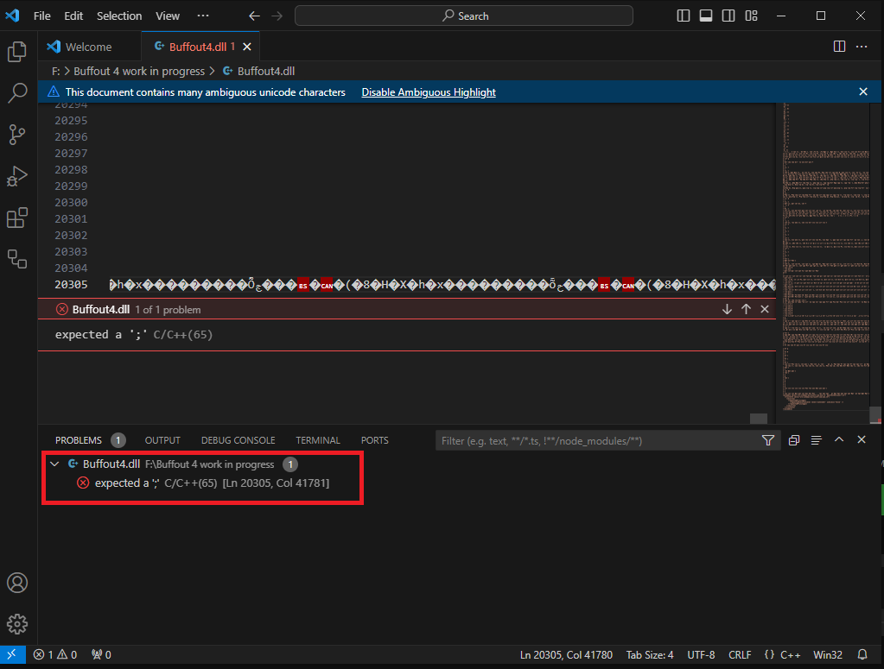This screenshot has height=669, width=884.
Task: Click the filter icon in Problems panel
Action: click(768, 440)
